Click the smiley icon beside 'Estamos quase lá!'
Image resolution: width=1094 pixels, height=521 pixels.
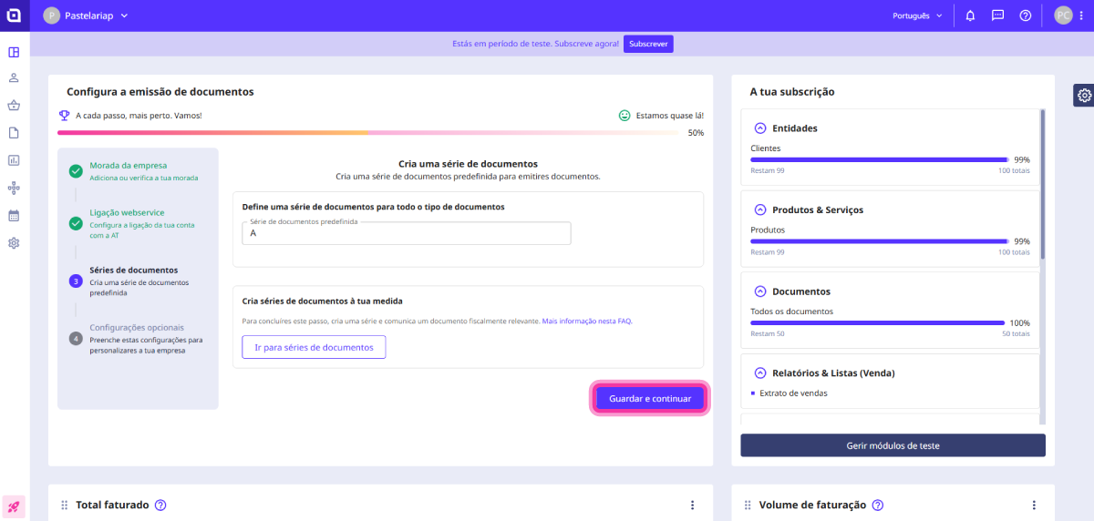[x=624, y=116]
